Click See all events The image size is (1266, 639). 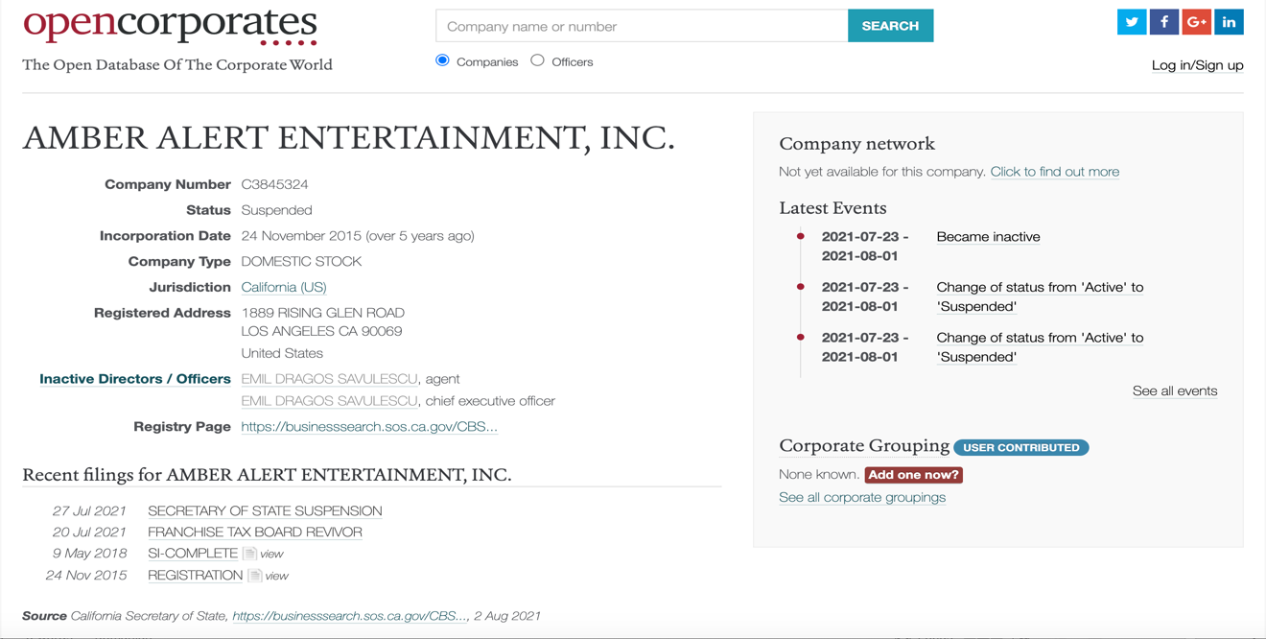1175,390
